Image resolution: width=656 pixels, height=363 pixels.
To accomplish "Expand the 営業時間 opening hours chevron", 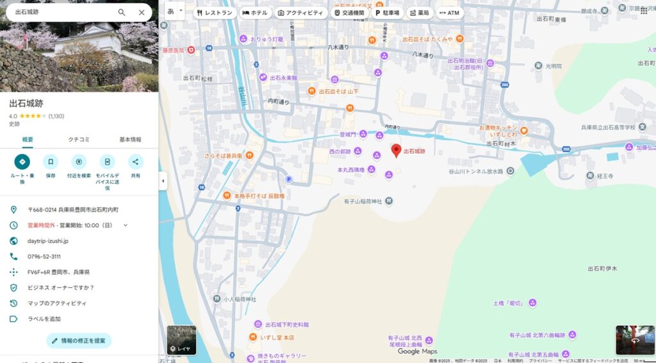I will click(x=126, y=225).
